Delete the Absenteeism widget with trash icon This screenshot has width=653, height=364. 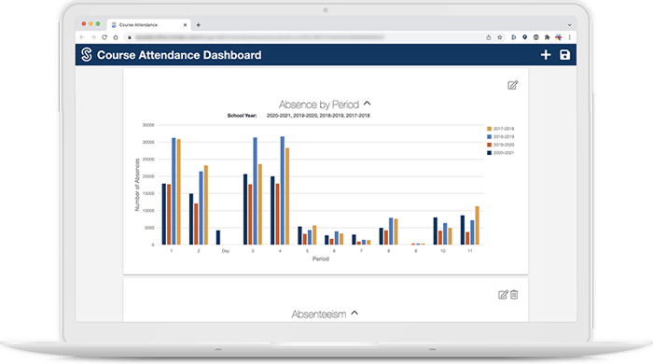[514, 294]
